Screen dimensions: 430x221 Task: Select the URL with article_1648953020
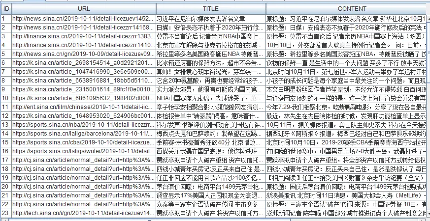point(84,116)
